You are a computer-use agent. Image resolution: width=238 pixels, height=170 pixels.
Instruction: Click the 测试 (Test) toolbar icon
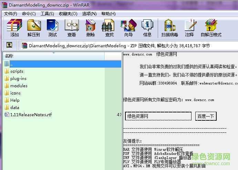(53, 28)
